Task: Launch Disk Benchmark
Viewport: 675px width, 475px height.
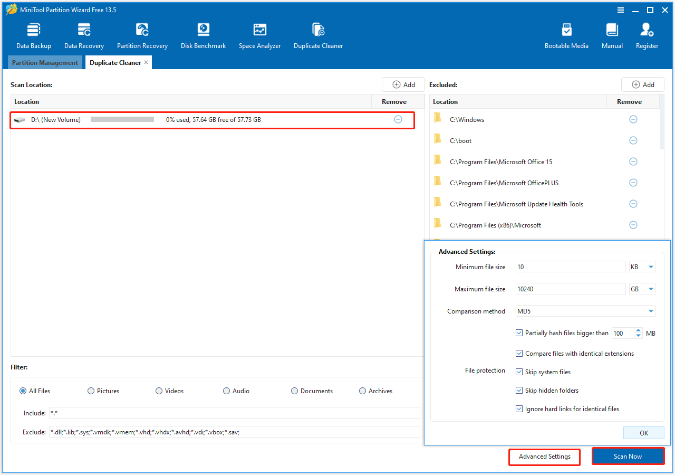Action: [203, 34]
